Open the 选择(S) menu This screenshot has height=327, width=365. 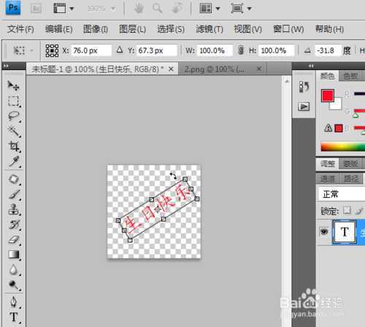pos(171,29)
